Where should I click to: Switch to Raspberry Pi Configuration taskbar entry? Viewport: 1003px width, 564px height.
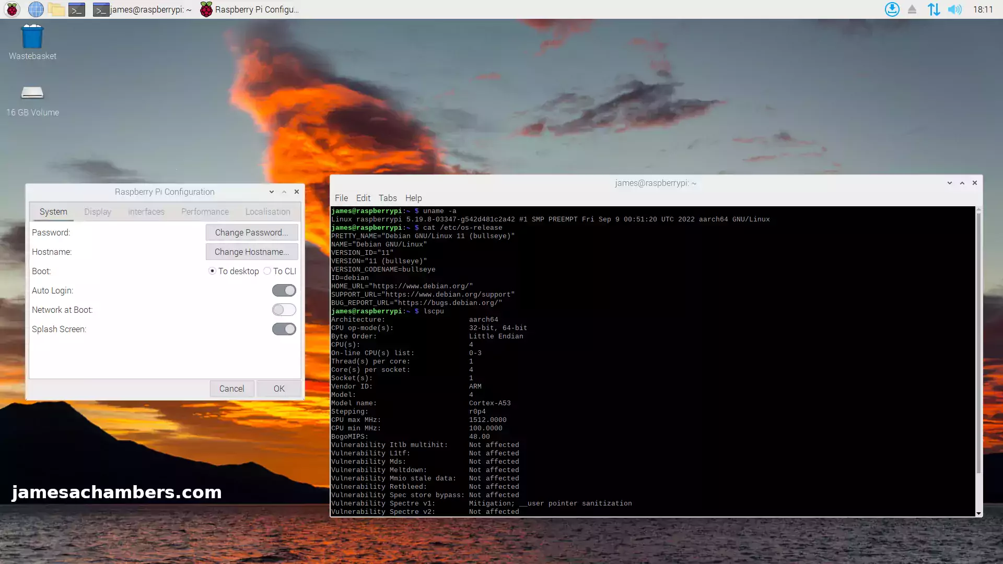[250, 9]
